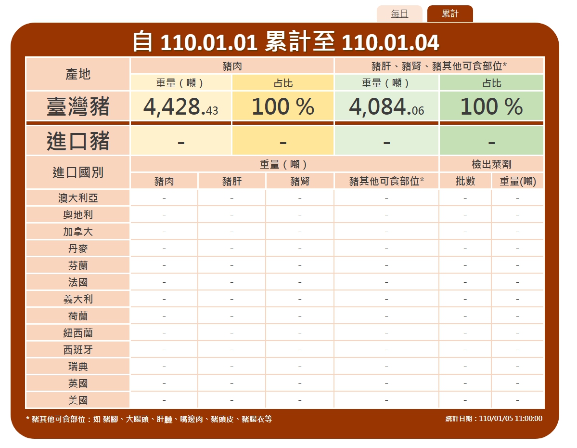
Task: Select the 美國 country row label
Action: tap(78, 400)
